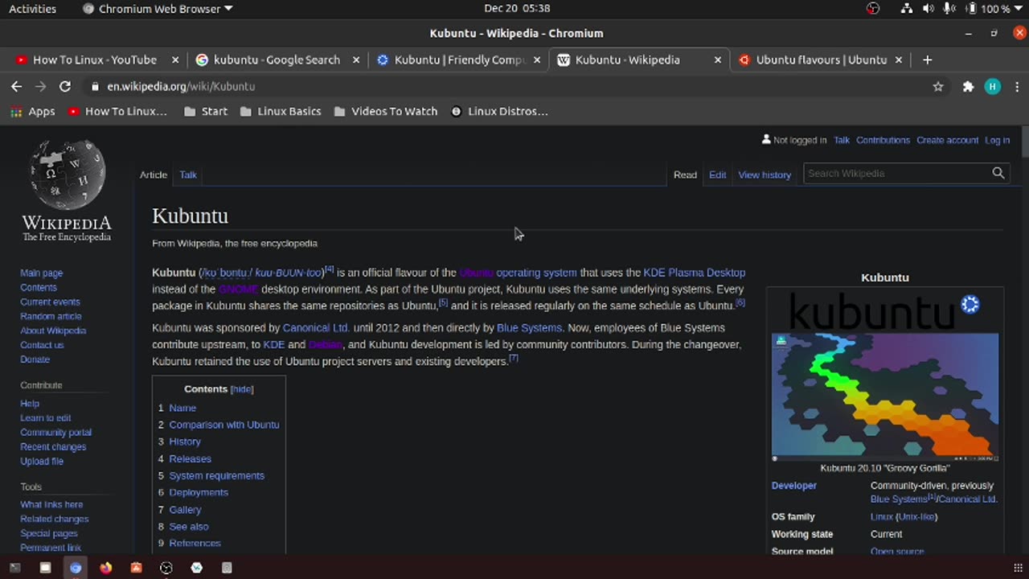The width and height of the screenshot is (1029, 579).
Task: Open the H profile avatar
Action: 993,87
